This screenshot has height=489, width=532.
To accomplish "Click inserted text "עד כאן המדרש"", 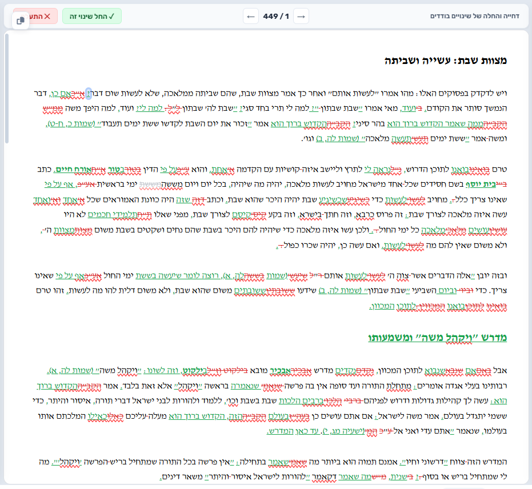I will (x=293, y=431).
